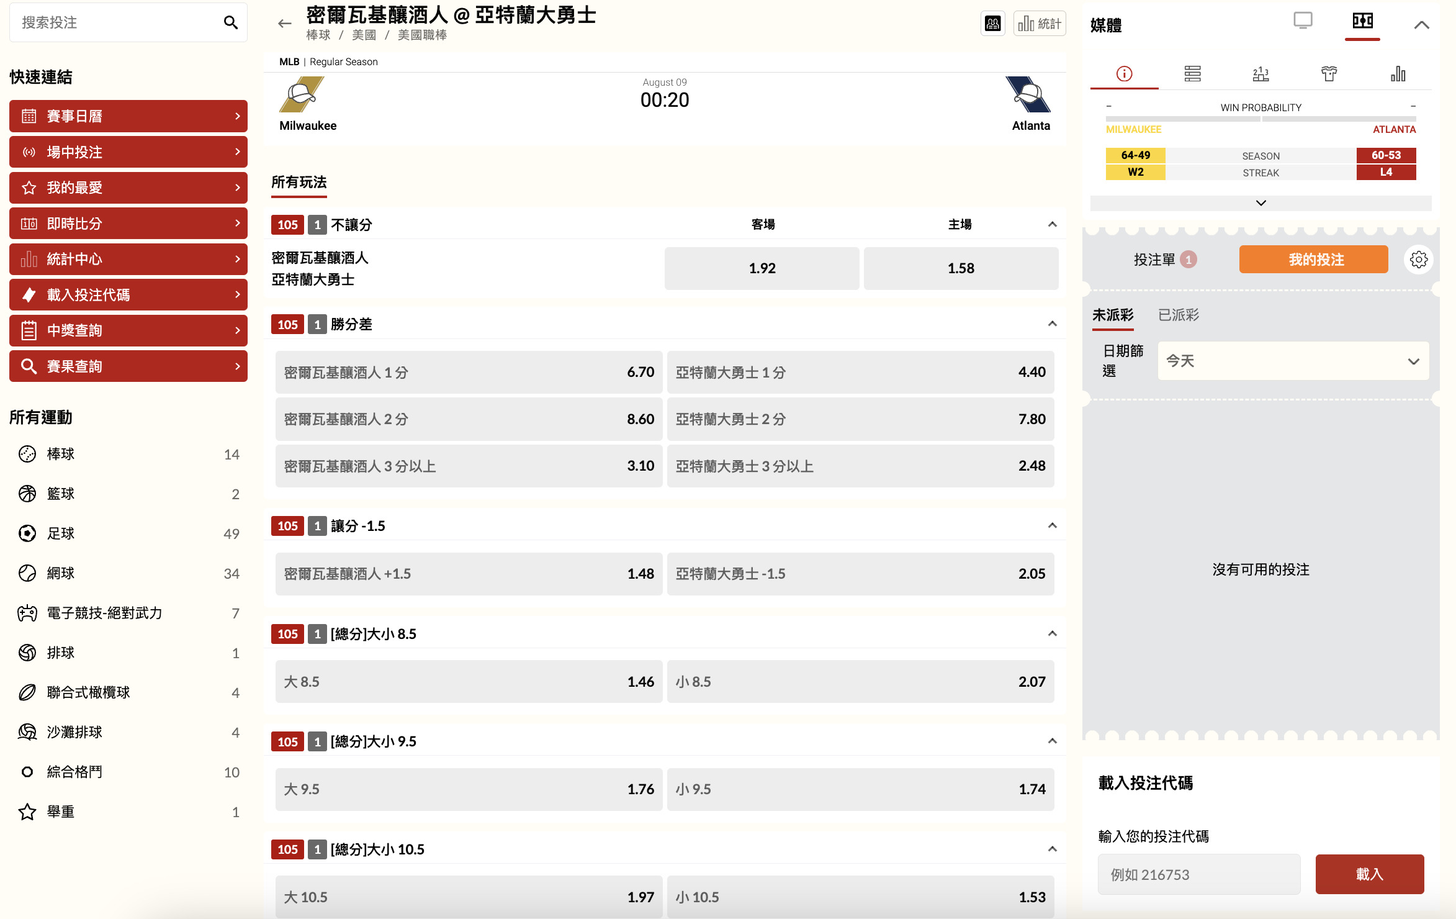Image resolution: width=1456 pixels, height=919 pixels.
Task: Go back using the left arrow
Action: [x=284, y=24]
